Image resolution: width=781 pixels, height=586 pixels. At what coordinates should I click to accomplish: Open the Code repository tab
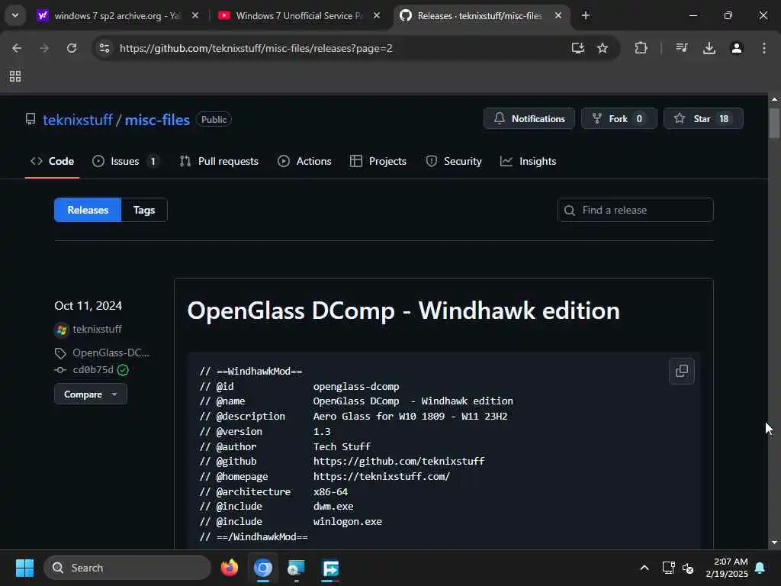click(x=53, y=161)
